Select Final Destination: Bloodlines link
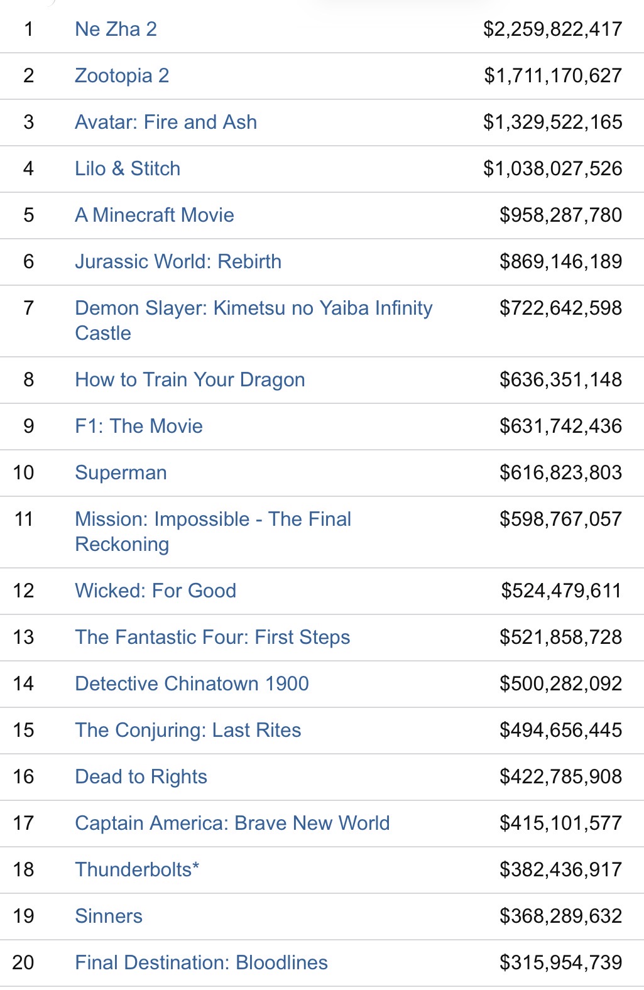644x990 pixels. 201,962
